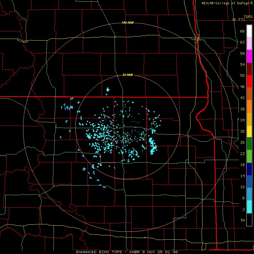
Task: Click legend value '18'
Action: point(242,165)
